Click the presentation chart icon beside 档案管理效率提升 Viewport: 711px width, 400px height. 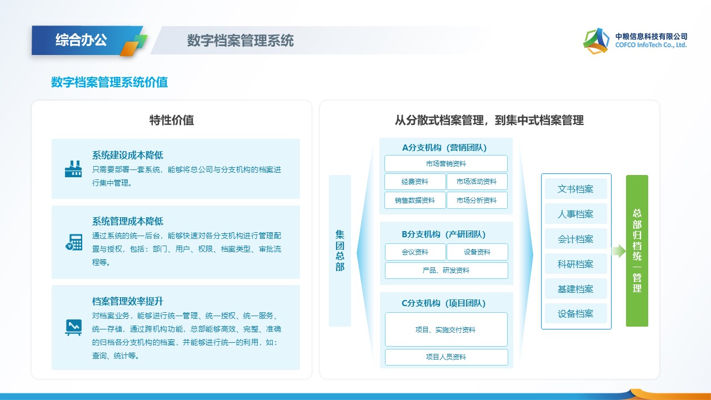[73, 327]
